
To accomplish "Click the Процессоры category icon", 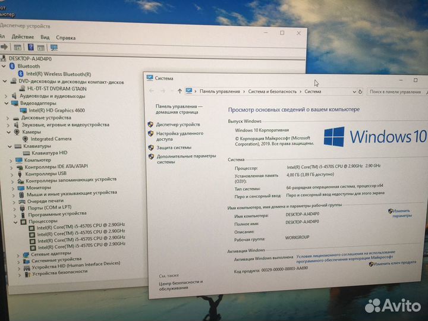I will (x=24, y=221).
